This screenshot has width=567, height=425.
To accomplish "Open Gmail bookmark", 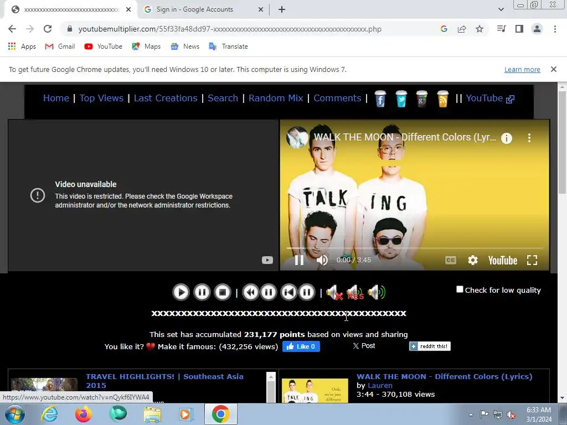I will 60,46.
